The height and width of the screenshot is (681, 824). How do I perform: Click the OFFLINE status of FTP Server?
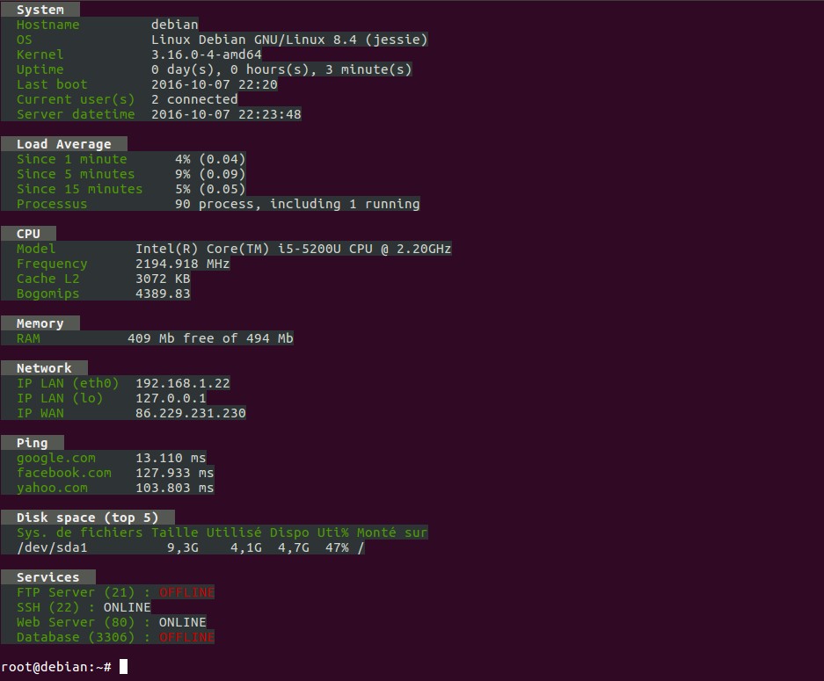[x=186, y=592]
